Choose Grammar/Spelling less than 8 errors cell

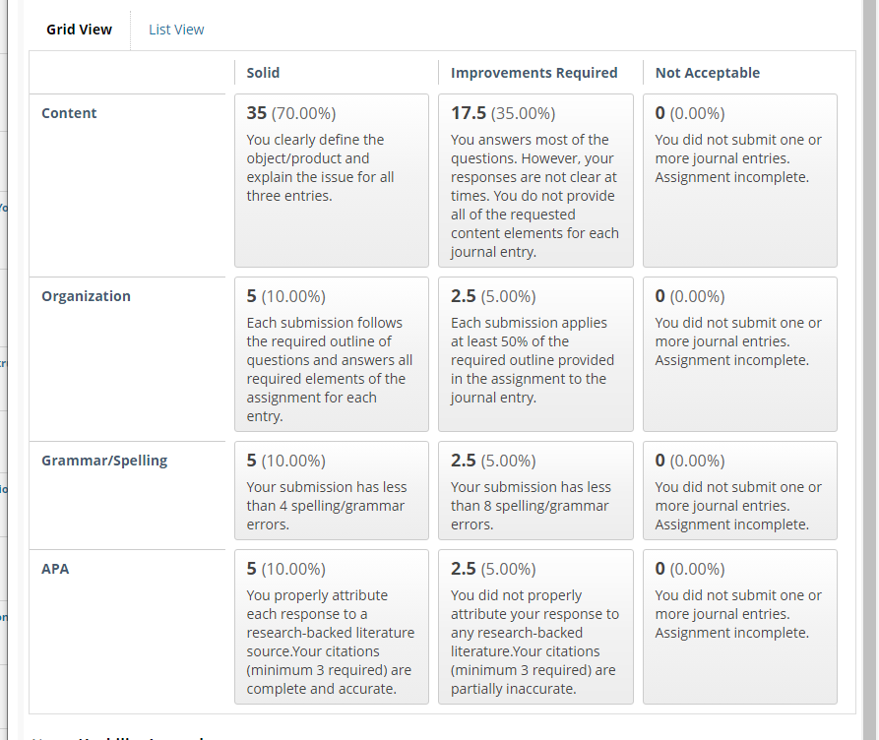point(535,490)
